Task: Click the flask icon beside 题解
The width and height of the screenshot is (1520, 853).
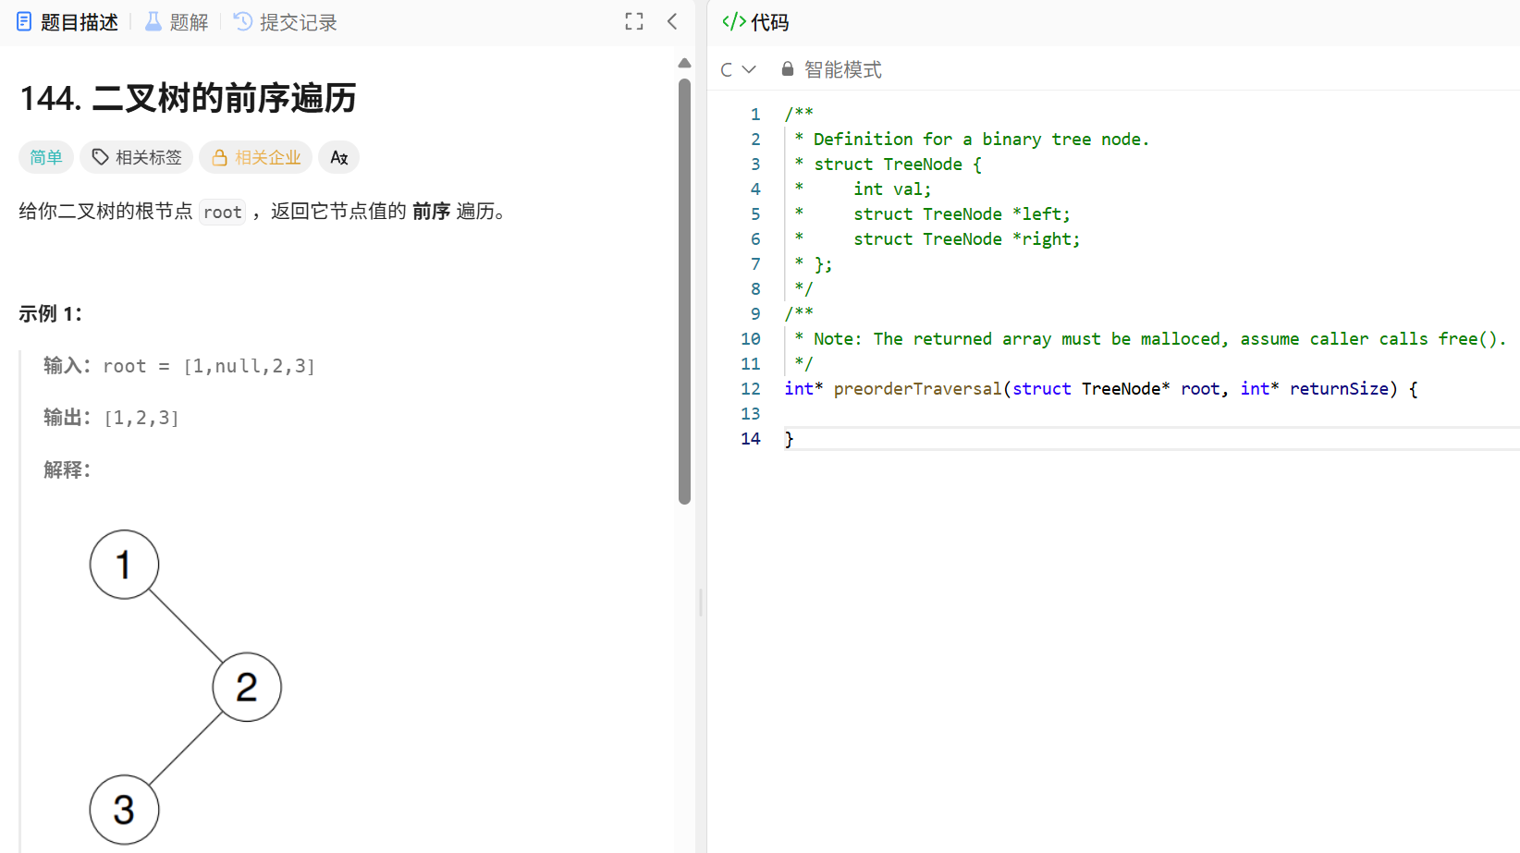Action: click(x=153, y=21)
